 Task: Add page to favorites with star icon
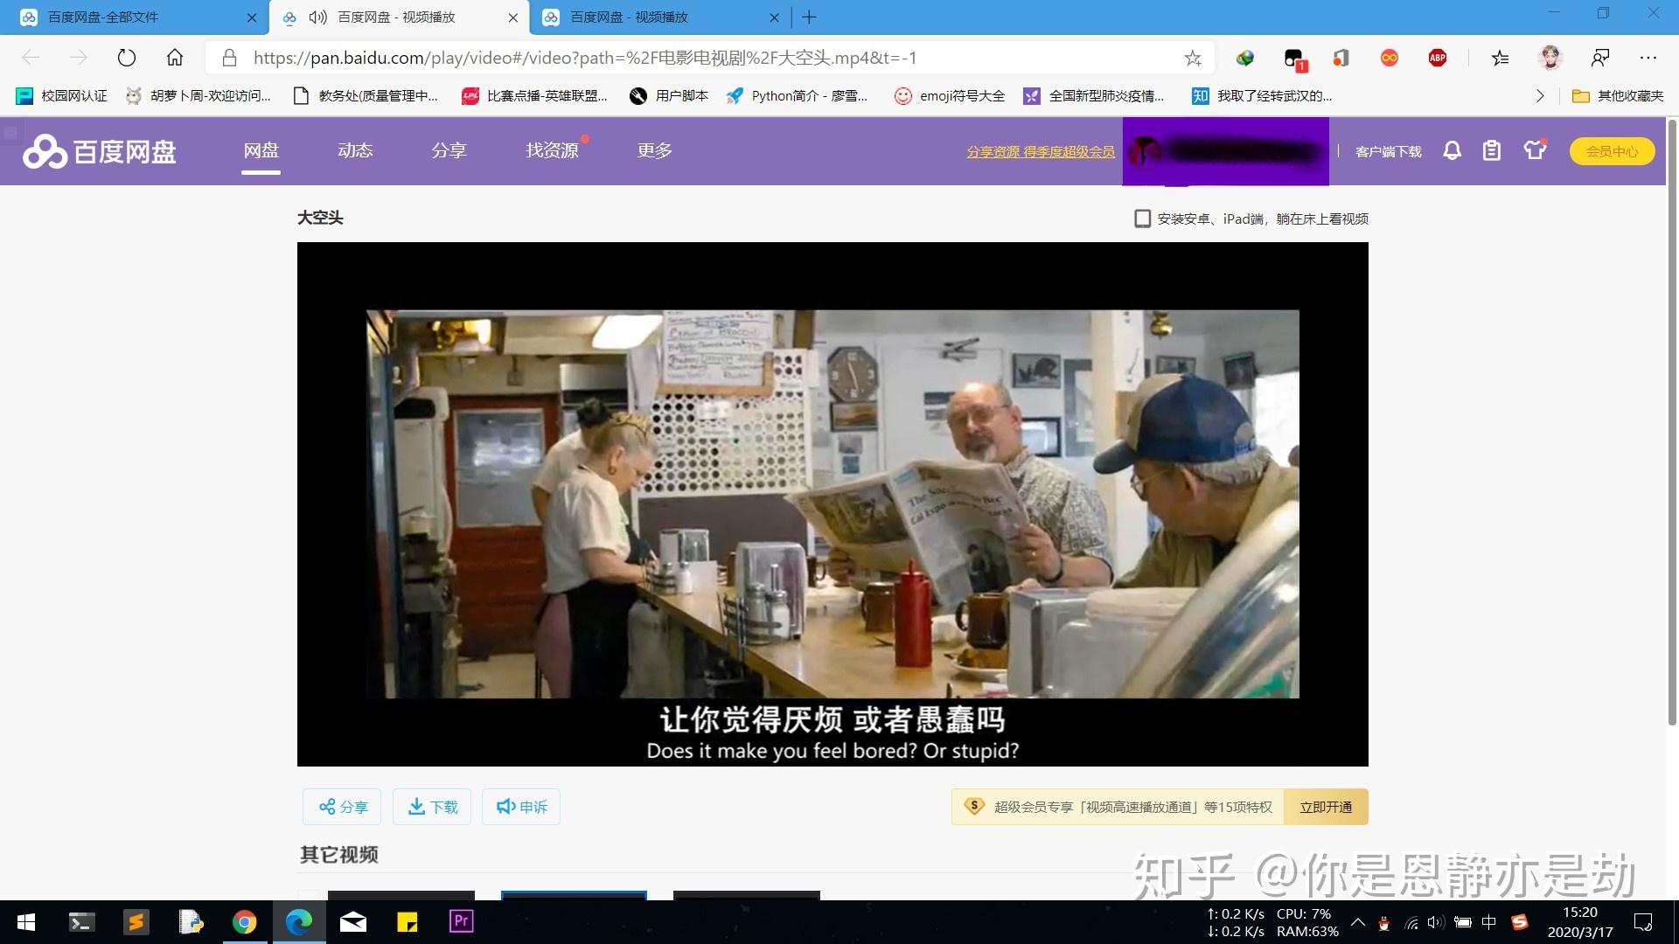(1193, 58)
